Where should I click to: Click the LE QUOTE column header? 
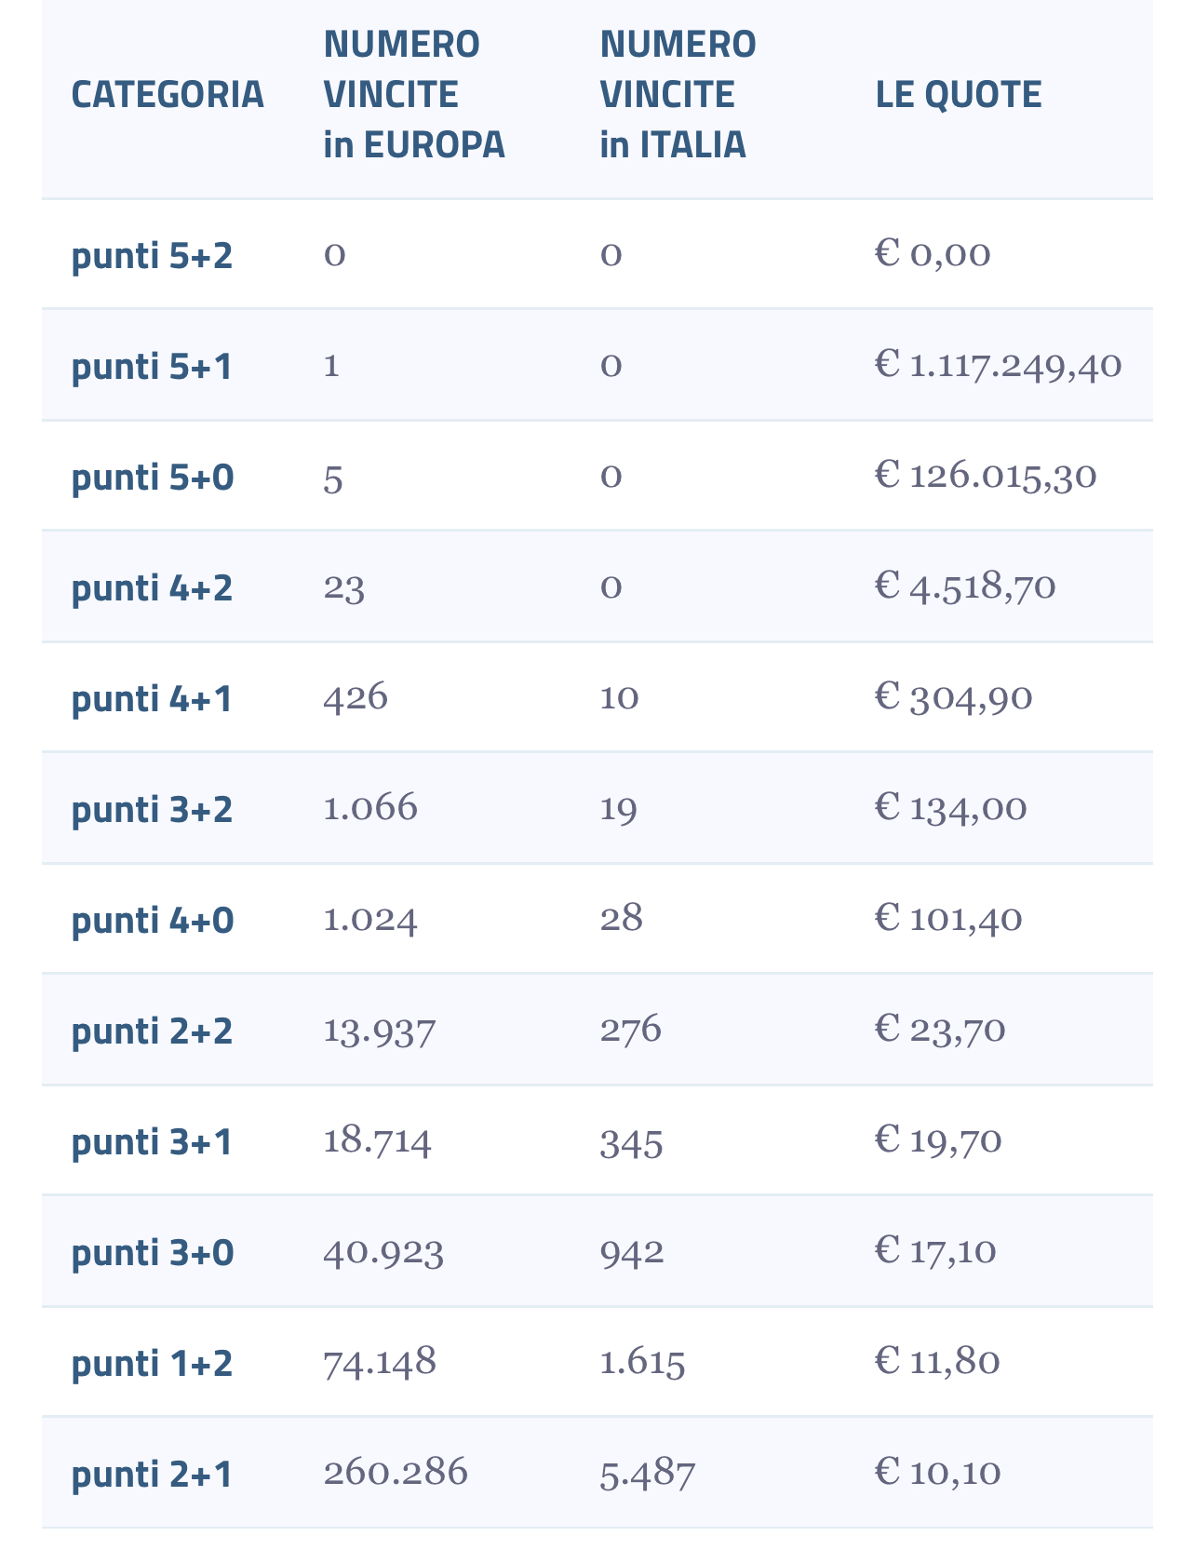coord(959,95)
